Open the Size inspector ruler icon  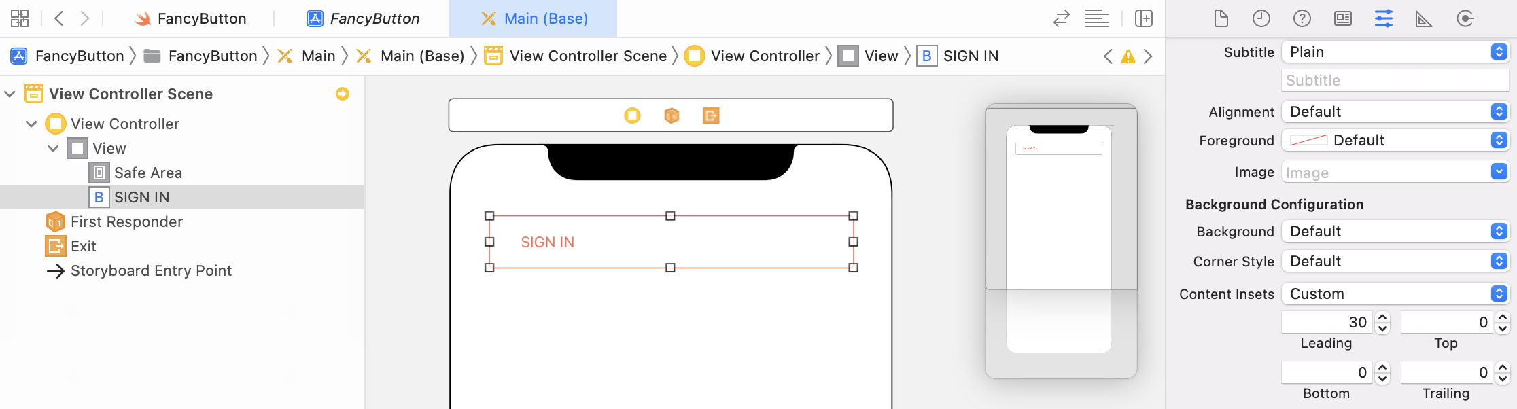(1424, 18)
